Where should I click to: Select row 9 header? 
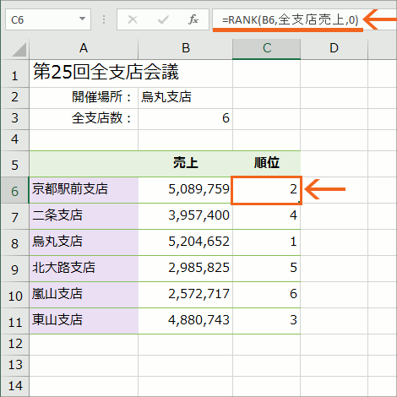tap(14, 269)
